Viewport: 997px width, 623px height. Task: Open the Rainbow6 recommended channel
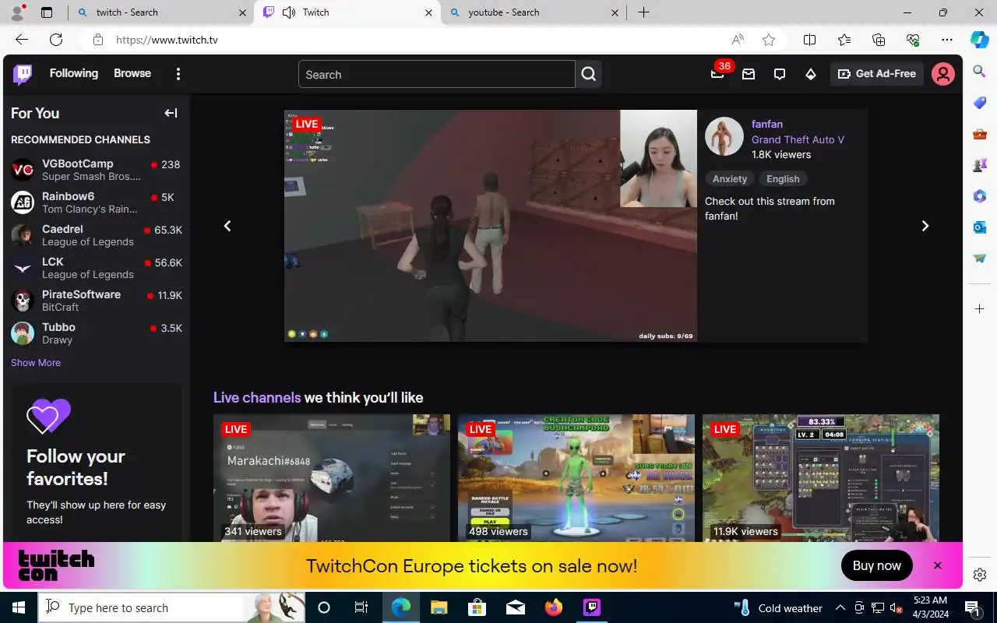[x=97, y=202]
